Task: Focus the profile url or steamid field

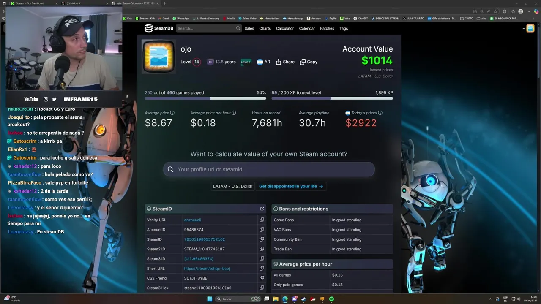Action: [x=269, y=169]
